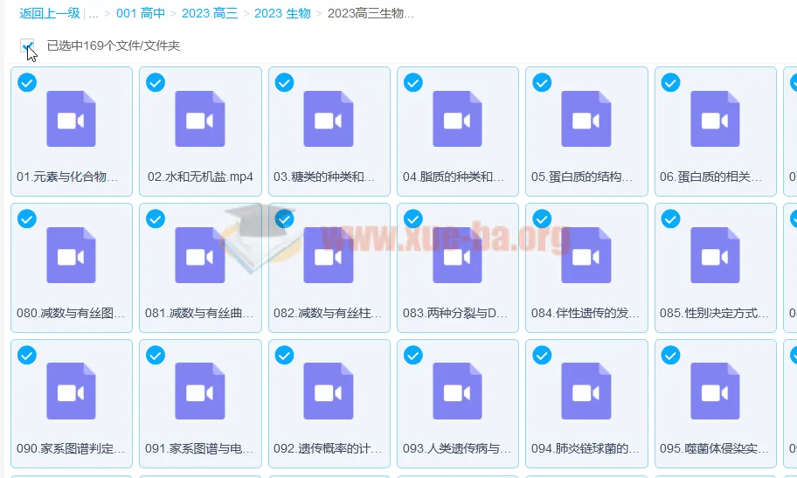The height and width of the screenshot is (478, 797).
Task: Expand the collapsed breadcrumb ellipsis path
Action: [x=94, y=13]
